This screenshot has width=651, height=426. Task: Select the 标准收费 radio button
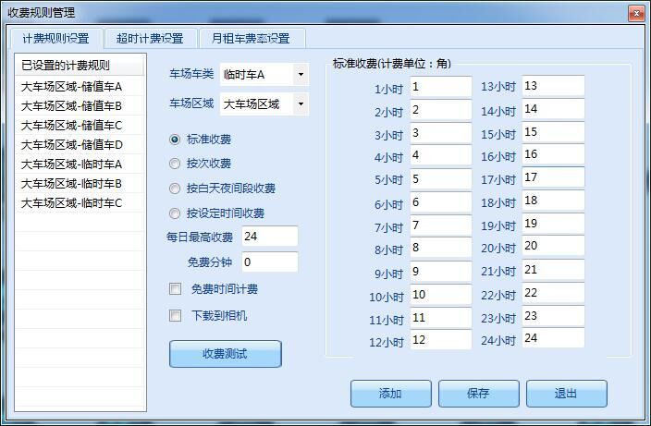(175, 140)
